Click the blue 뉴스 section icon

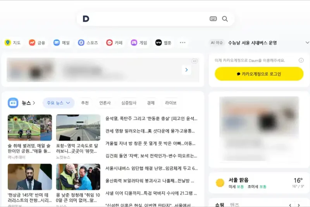(x=13, y=103)
